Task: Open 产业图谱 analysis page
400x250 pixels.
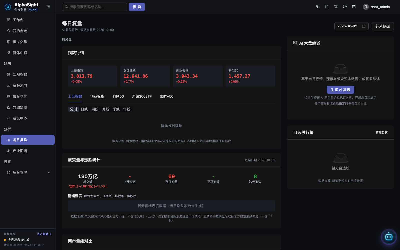Action: click(x=28, y=151)
